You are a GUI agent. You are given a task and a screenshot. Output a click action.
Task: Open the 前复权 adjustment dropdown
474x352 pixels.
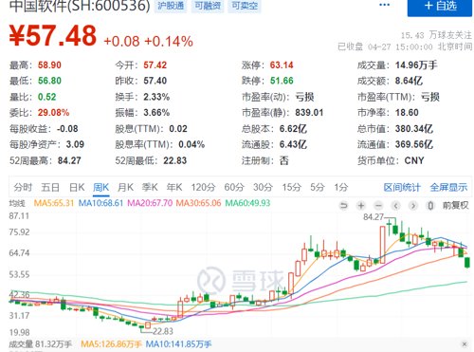click(455, 206)
